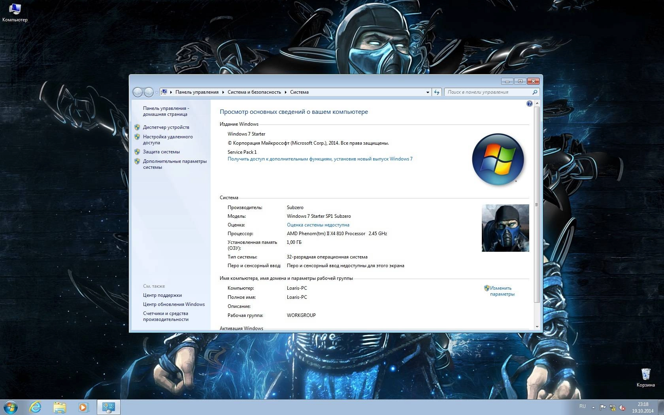
Task: Click the 'Windows 7 Starter SP1 Subzero' model text
Action: [x=319, y=216]
